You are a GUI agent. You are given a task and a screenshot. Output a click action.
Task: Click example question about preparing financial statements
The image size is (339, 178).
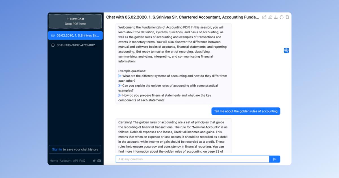[x=165, y=98]
